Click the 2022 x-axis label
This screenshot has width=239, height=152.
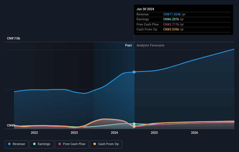pos(34,133)
